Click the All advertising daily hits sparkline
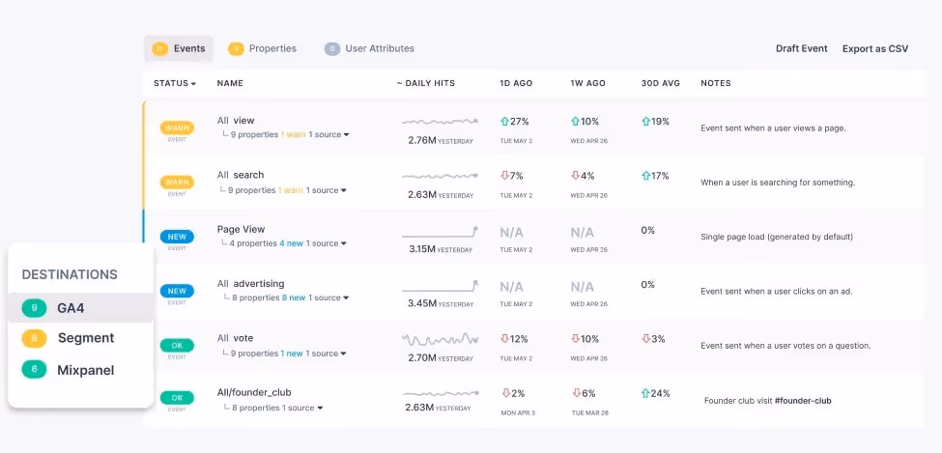This screenshot has height=453, width=942. (440, 286)
